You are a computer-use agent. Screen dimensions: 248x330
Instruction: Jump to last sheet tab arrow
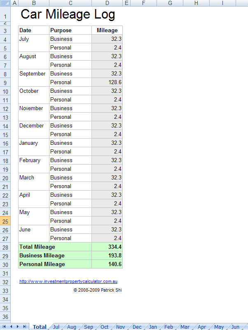click(x=25, y=326)
